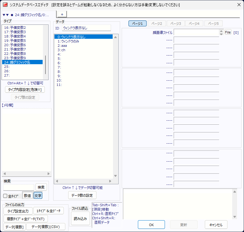Click the search text input field

pos(19,187)
